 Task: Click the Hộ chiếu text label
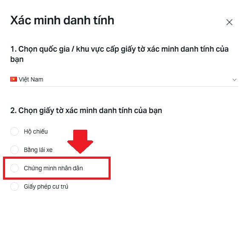coord(36,131)
